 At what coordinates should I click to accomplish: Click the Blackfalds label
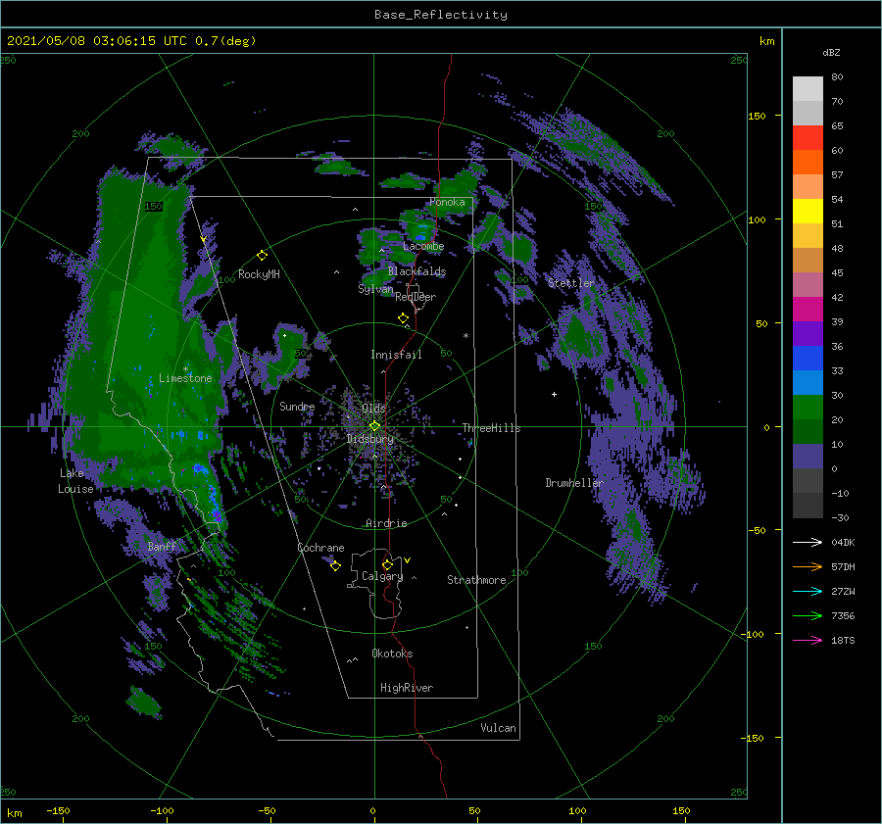click(x=416, y=271)
